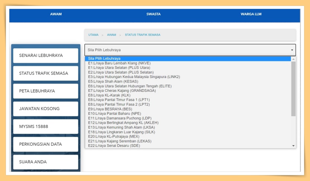Viewport: 310px width, 181px height.
Task: Pick E22 Senai Desaru (SDE) option
Action: tap(188, 146)
